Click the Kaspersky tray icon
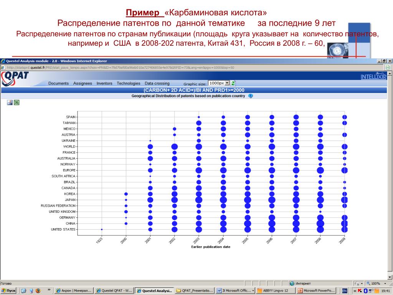Screen dimensions: 393x295 click(x=360, y=290)
